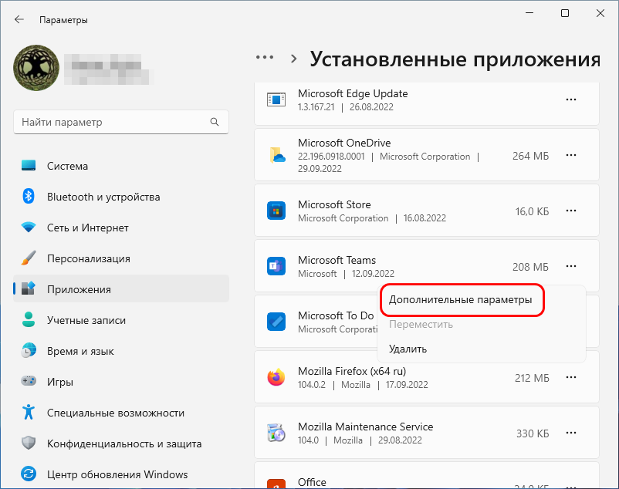The width and height of the screenshot is (619, 489).
Task: Click the 212 МБ size of Firefox
Action: coord(532,378)
